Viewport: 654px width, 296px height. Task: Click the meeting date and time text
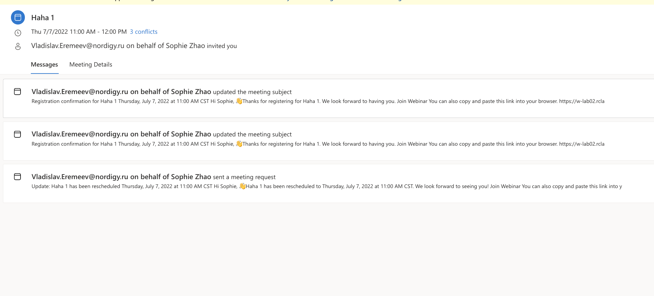pos(79,31)
